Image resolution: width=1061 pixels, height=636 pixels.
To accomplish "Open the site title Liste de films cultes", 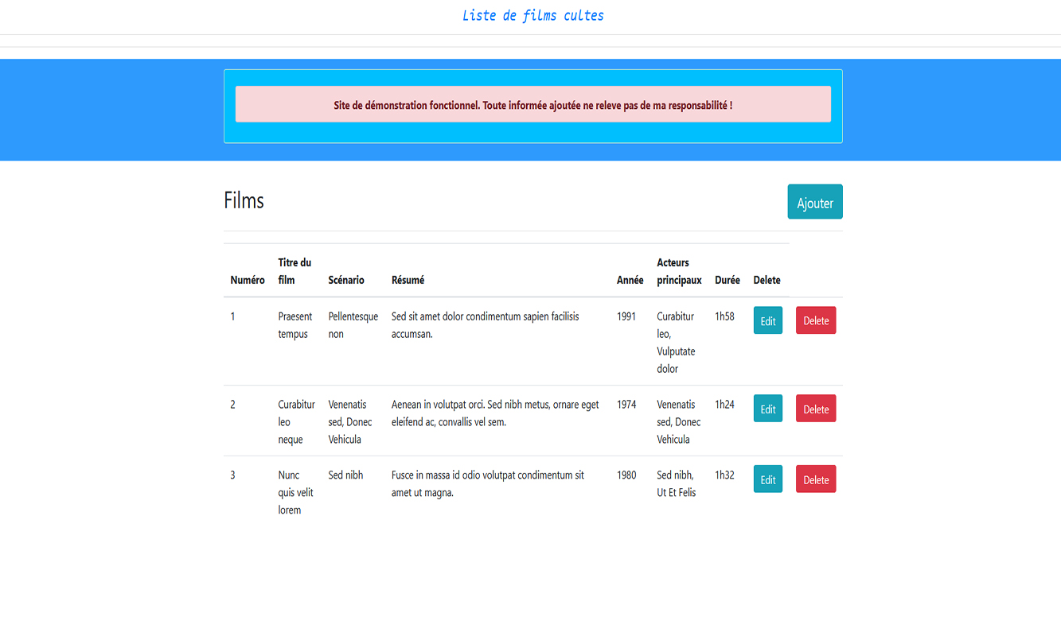I will click(532, 15).
